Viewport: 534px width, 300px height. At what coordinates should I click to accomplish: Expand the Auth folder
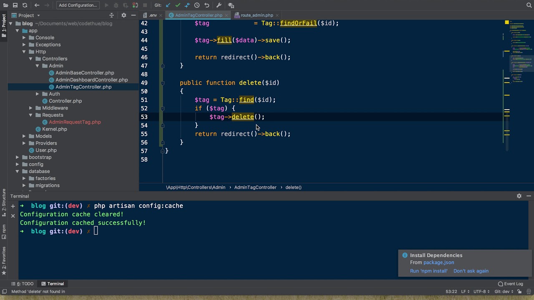[38, 94]
